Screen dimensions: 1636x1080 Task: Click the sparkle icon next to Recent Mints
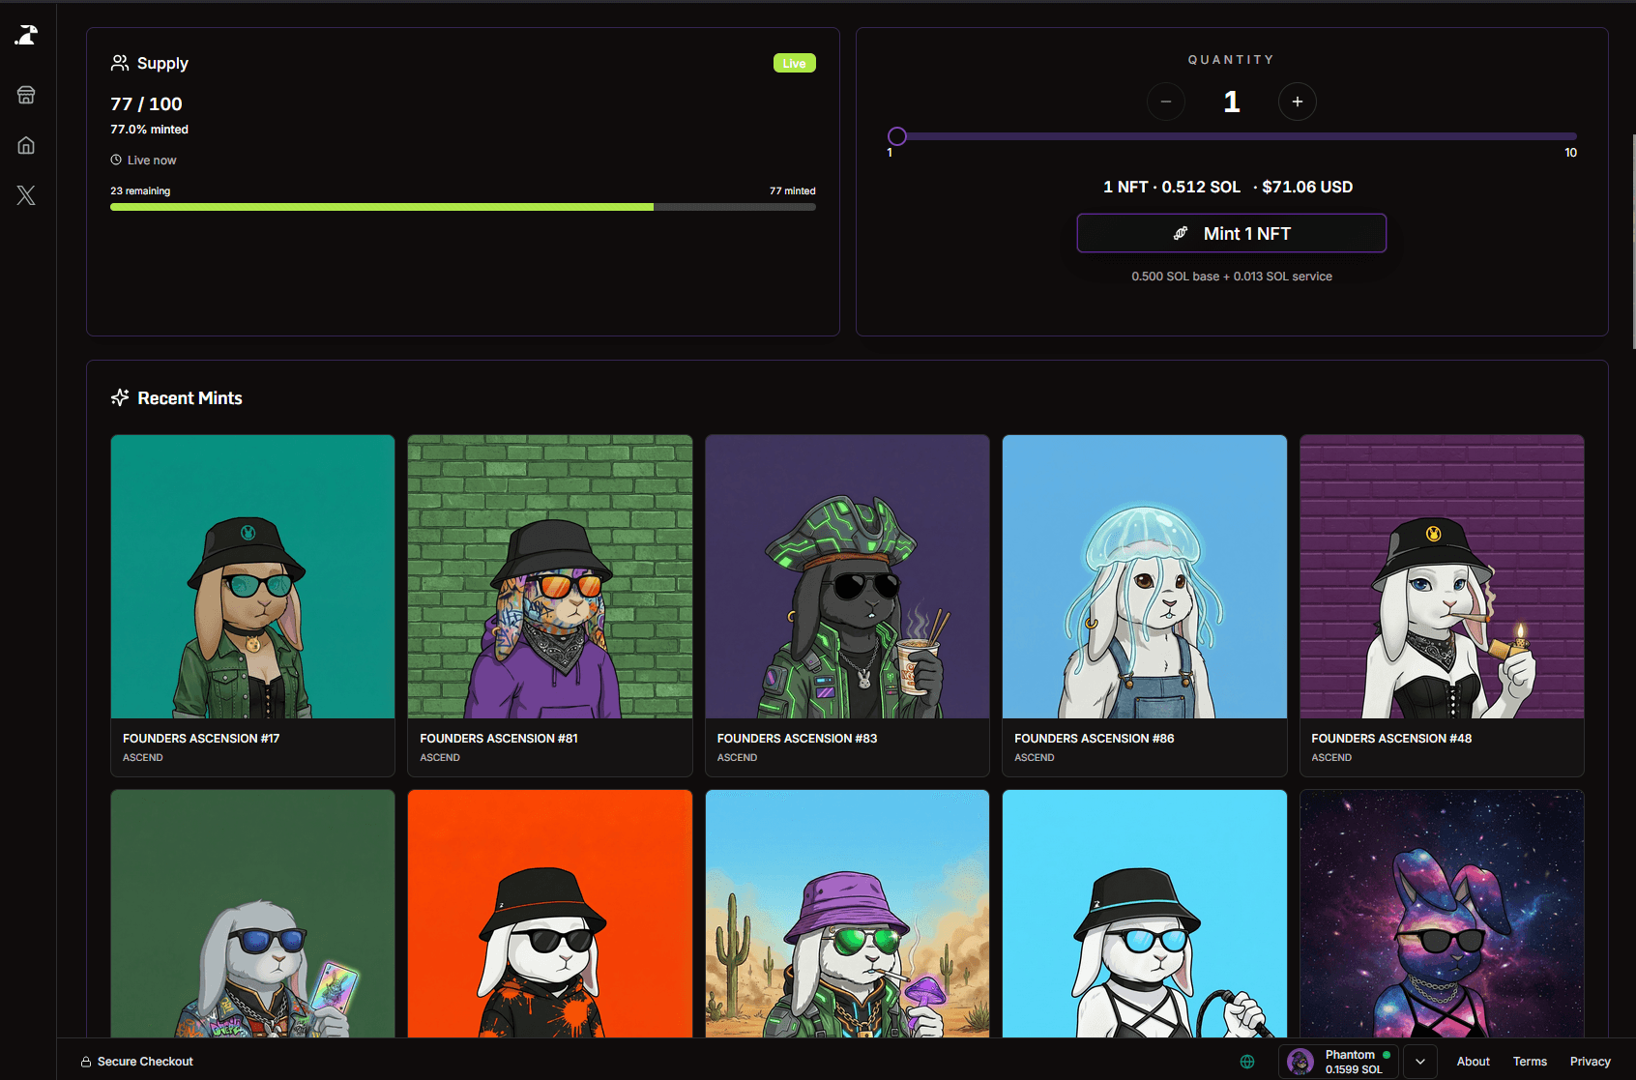(x=120, y=397)
